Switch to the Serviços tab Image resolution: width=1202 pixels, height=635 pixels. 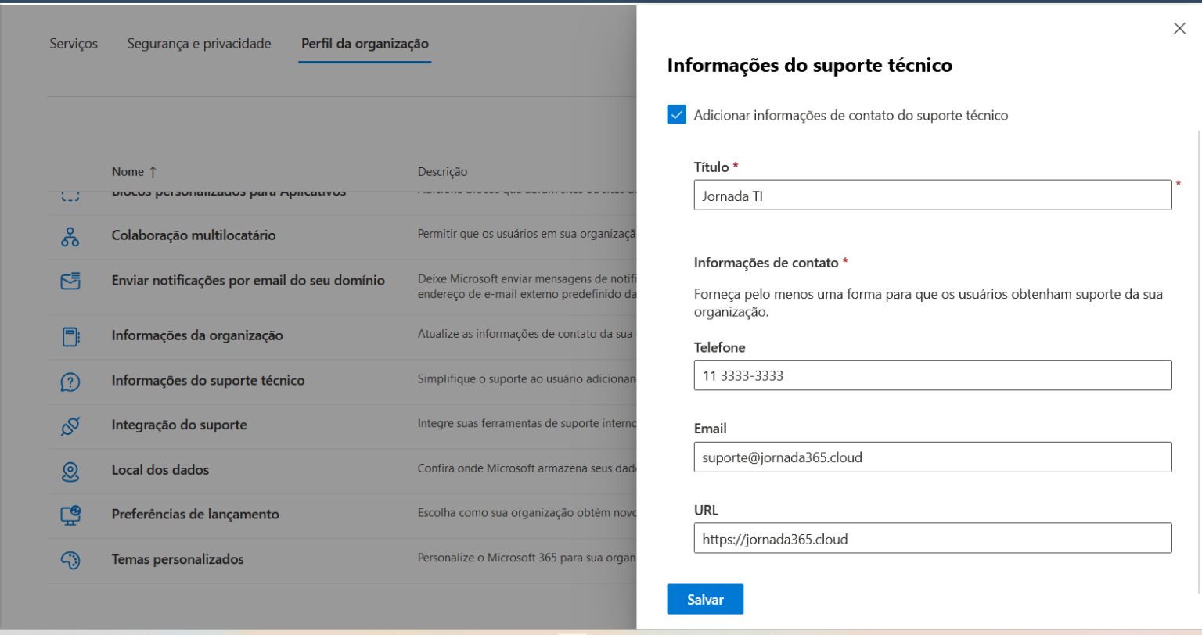pyautogui.click(x=74, y=44)
